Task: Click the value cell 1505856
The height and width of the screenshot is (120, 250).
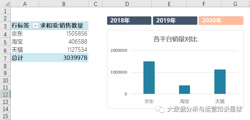Action: pyautogui.click(x=64, y=34)
